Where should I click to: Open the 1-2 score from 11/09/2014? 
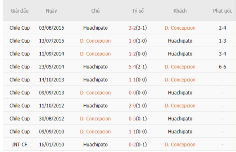click(133, 54)
